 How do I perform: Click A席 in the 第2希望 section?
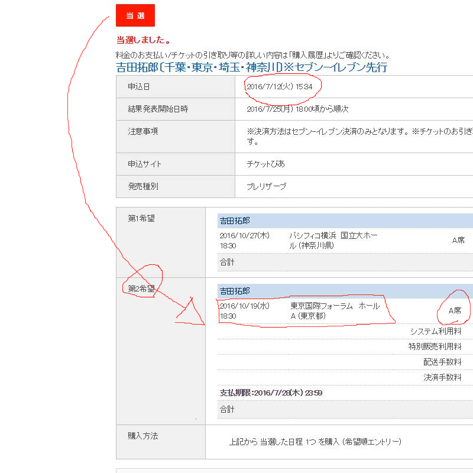454,310
